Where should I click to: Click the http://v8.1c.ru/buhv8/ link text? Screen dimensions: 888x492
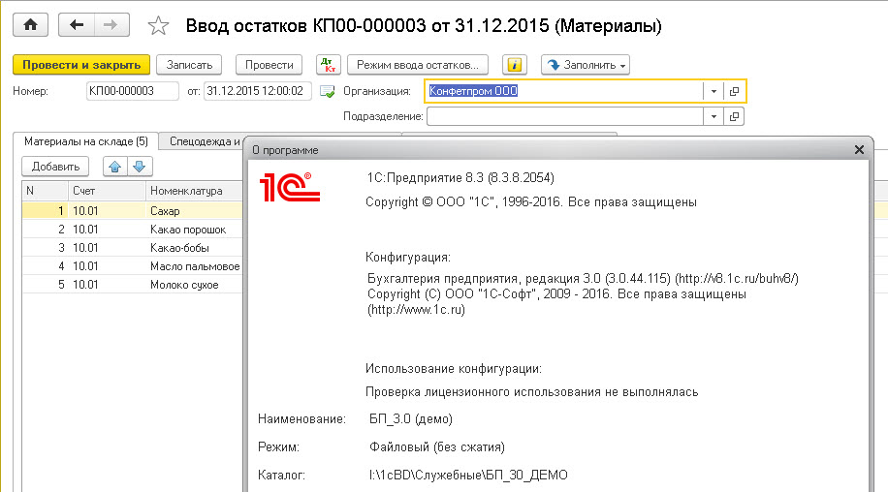point(738,279)
